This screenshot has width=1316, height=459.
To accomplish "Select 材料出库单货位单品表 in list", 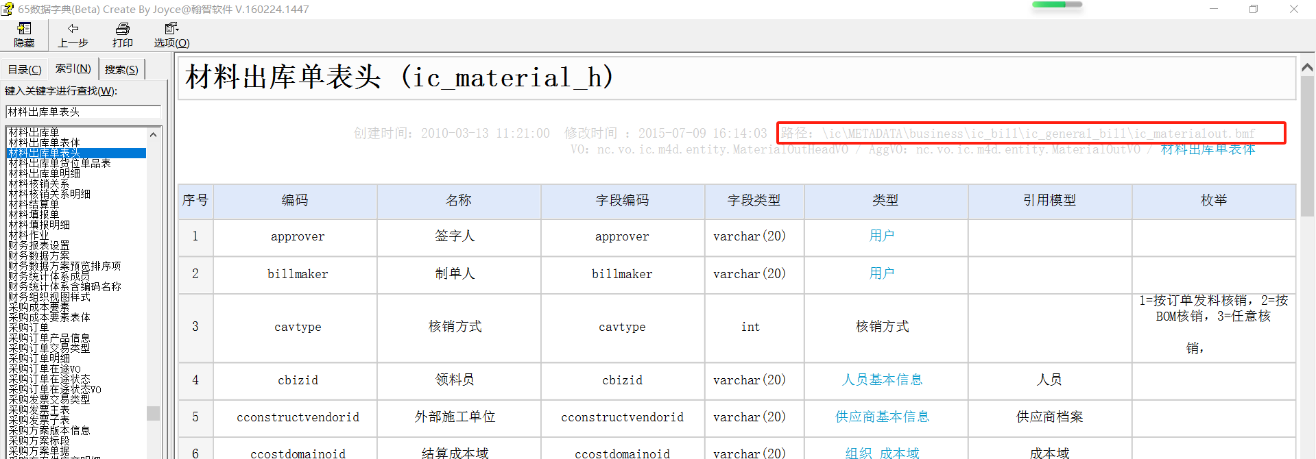I will [59, 163].
